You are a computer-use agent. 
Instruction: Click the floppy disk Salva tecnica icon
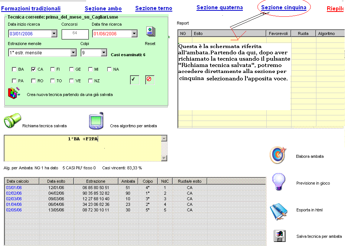click(279, 236)
